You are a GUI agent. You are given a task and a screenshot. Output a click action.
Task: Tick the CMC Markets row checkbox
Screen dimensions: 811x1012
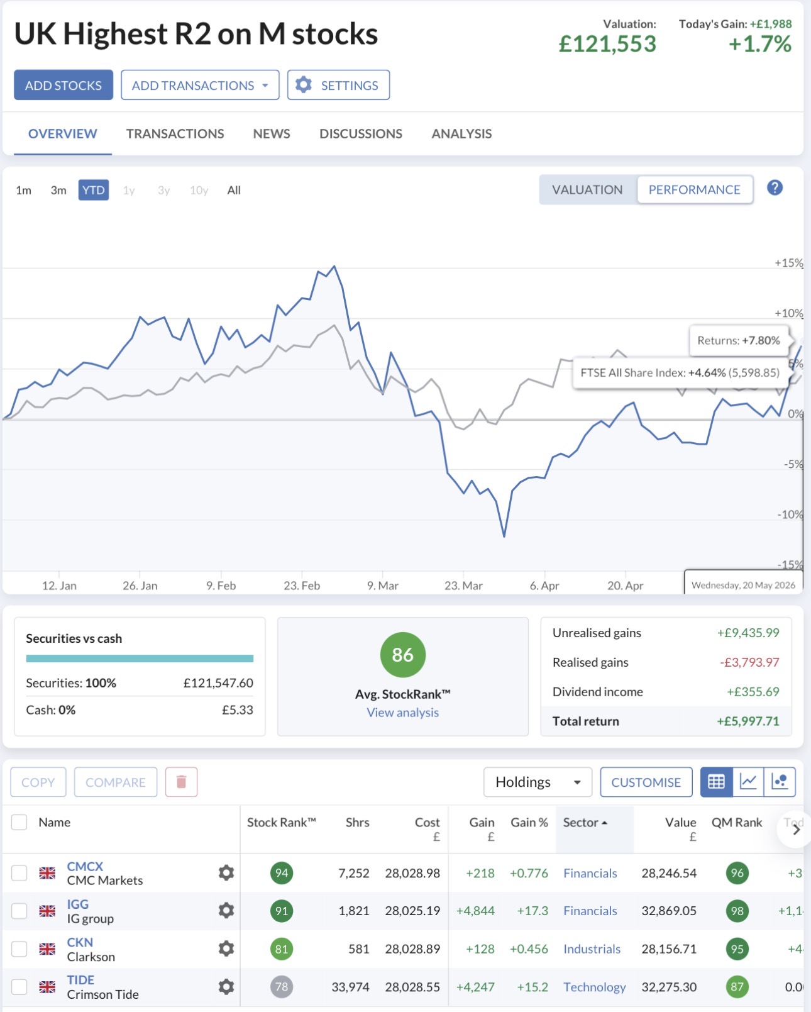pyautogui.click(x=19, y=873)
